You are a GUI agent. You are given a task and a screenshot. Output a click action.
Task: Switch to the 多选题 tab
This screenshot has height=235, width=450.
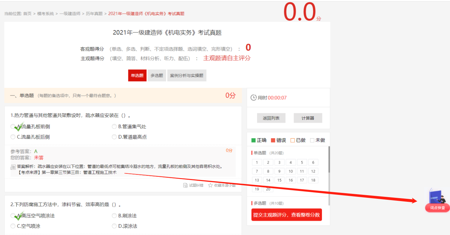click(157, 75)
